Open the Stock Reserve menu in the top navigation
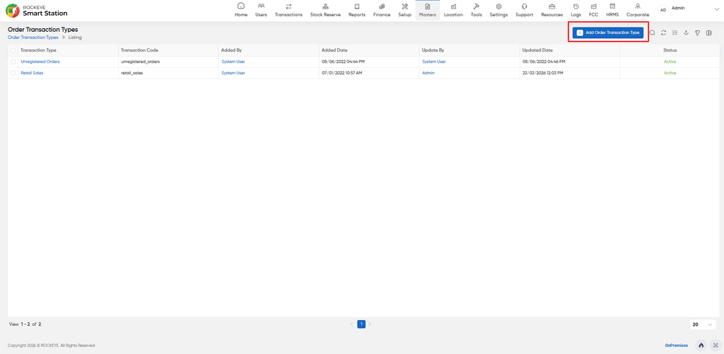 coord(325,10)
